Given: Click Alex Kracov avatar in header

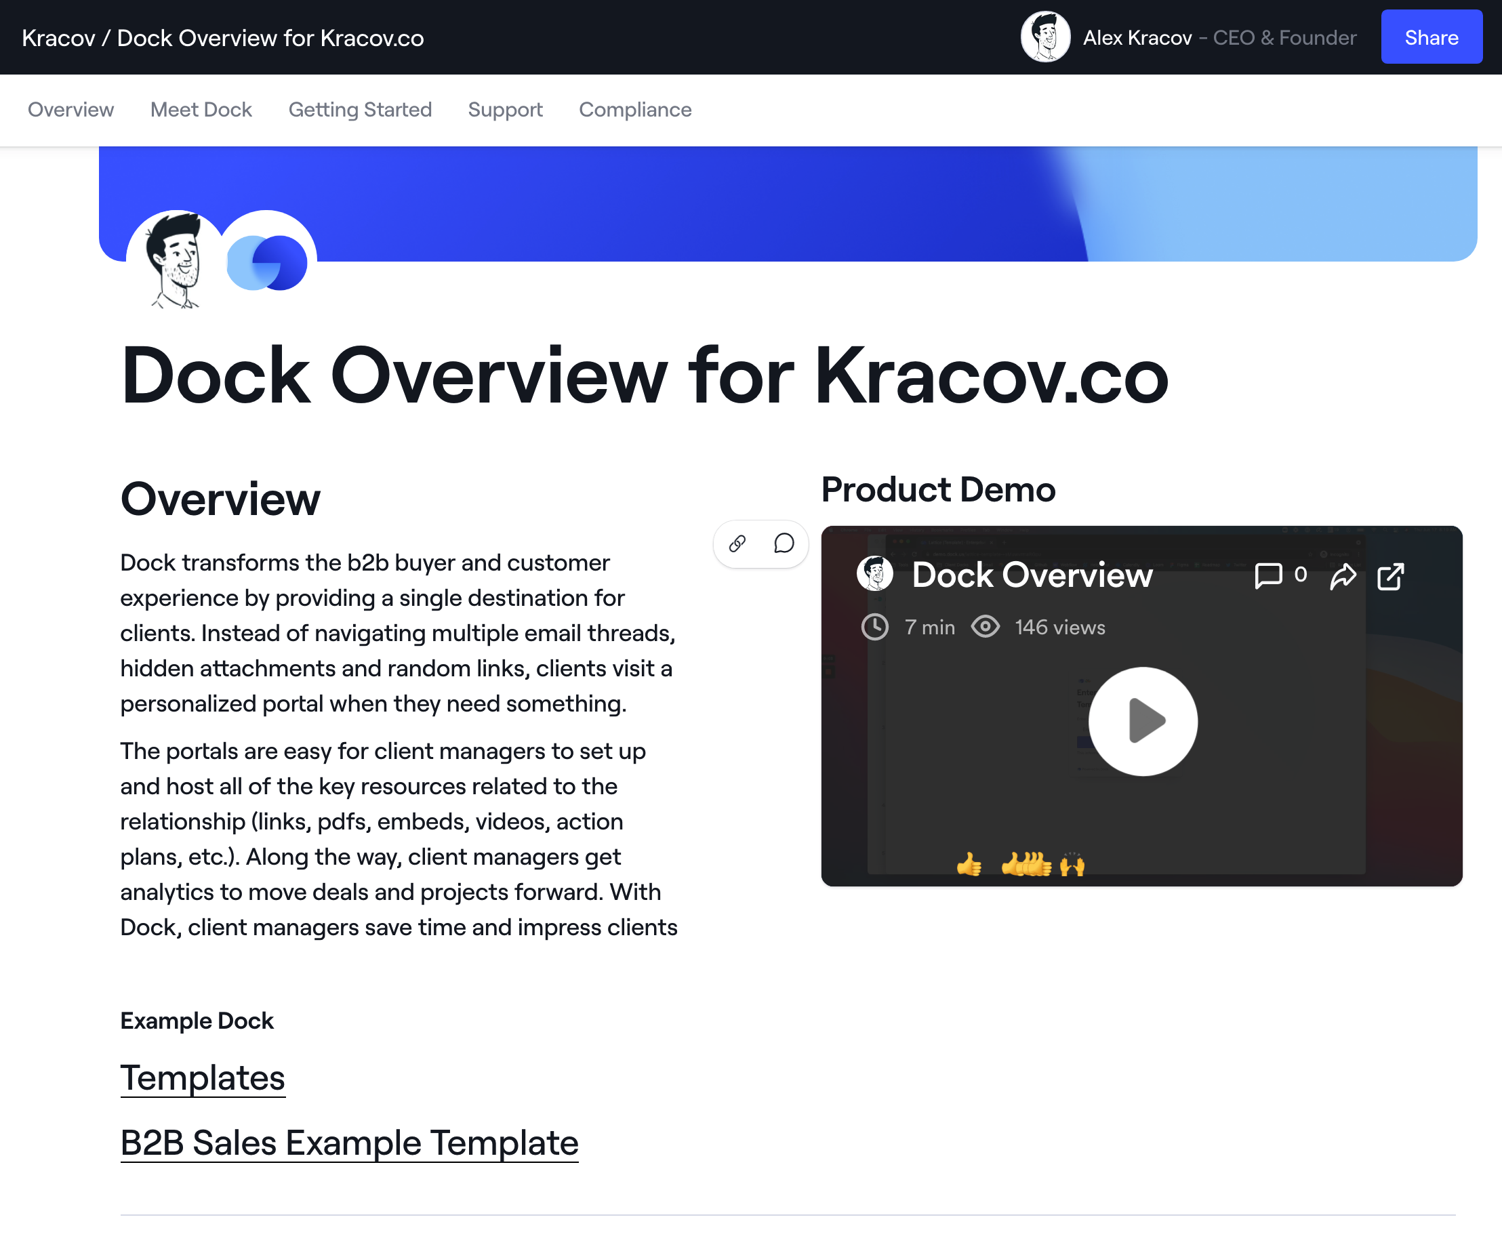Looking at the screenshot, I should 1045,37.
